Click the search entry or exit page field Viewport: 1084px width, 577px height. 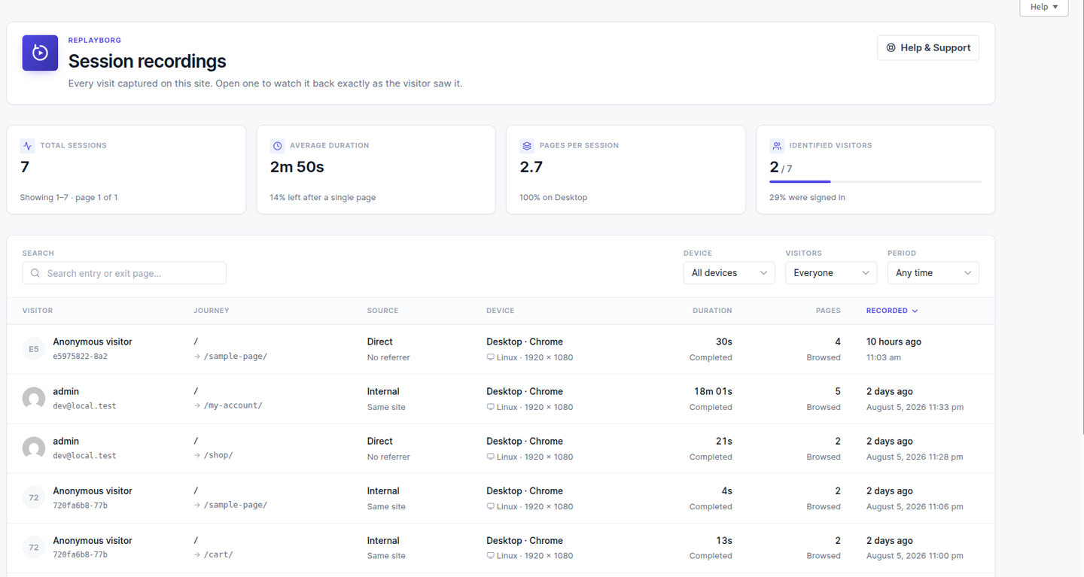[x=124, y=273]
